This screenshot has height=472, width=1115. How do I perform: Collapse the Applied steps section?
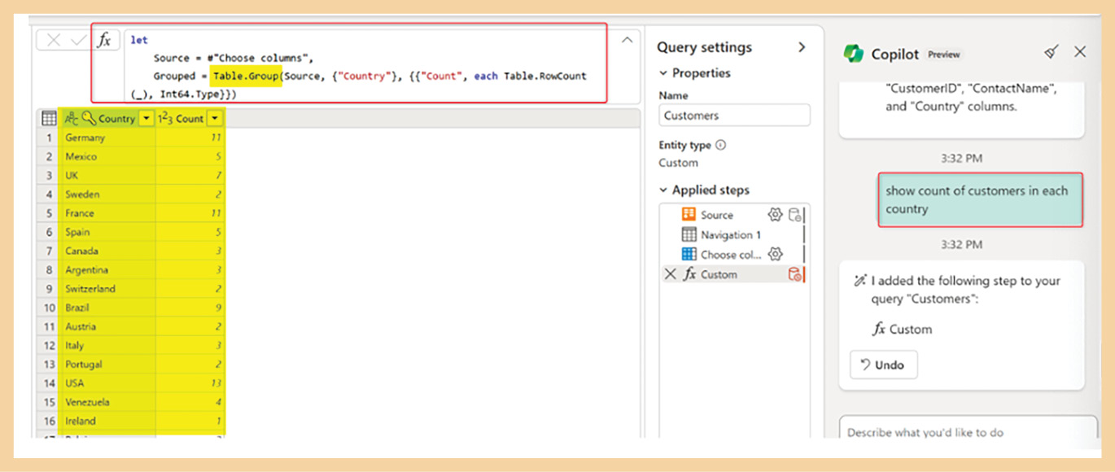[663, 190]
